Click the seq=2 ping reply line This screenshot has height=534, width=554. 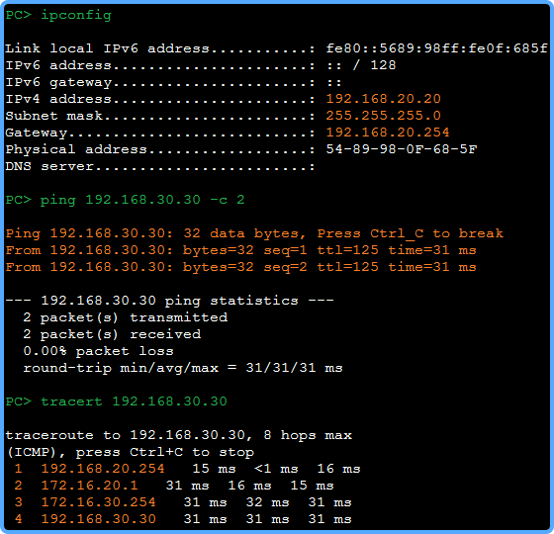click(241, 267)
